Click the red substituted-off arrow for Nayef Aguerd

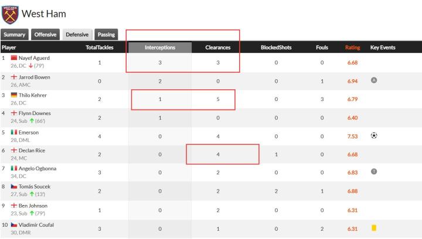tap(30, 66)
